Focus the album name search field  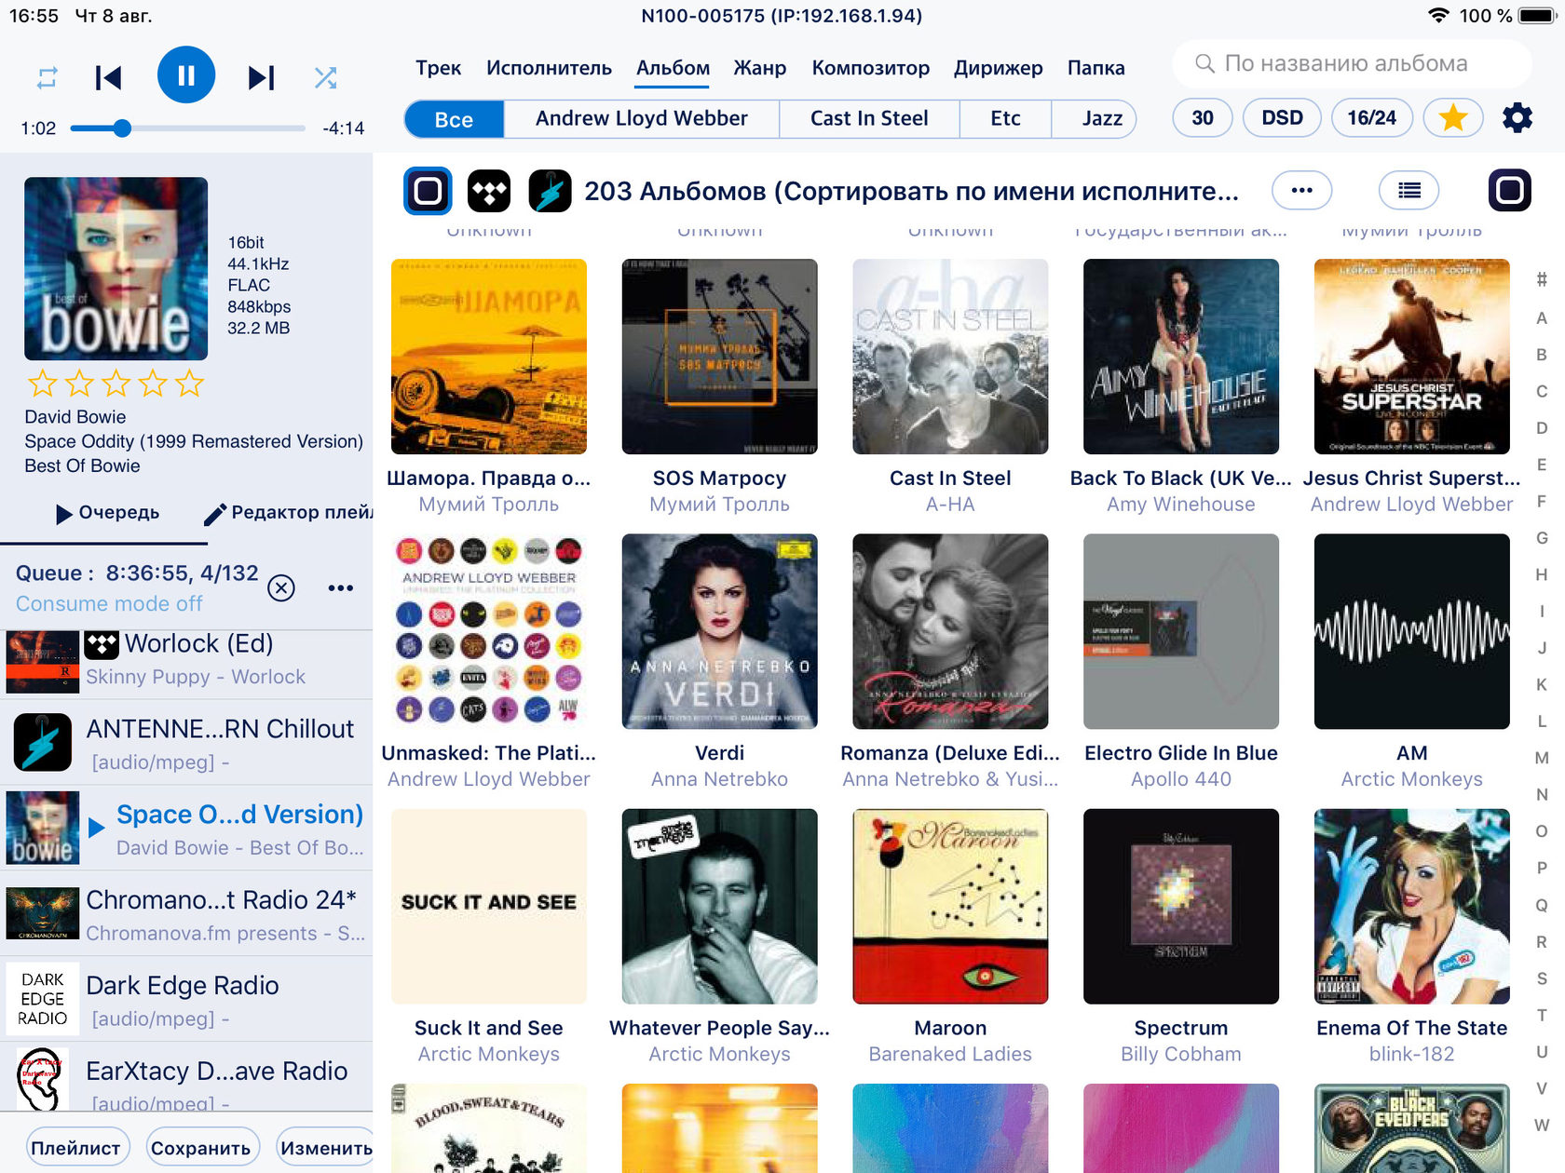pos(1352,63)
